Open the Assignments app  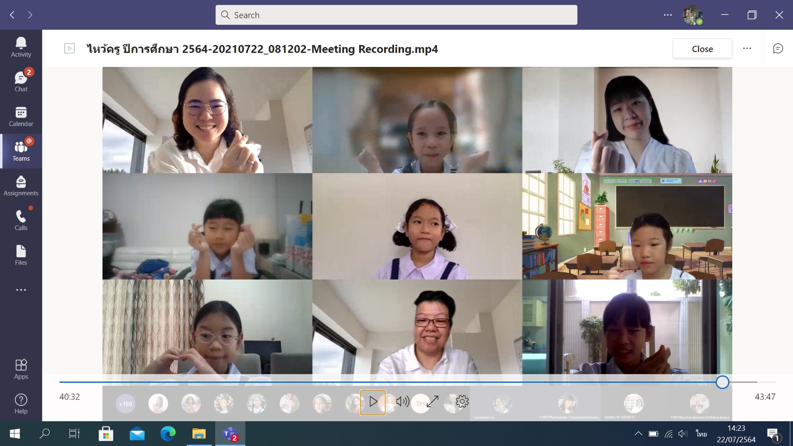pos(21,185)
